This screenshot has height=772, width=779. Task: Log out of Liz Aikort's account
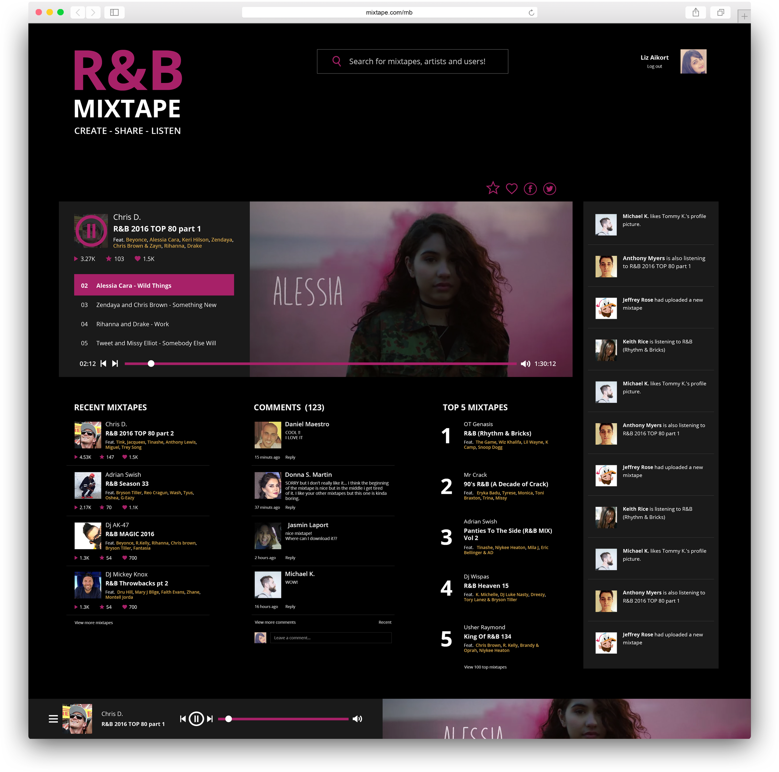[654, 67]
